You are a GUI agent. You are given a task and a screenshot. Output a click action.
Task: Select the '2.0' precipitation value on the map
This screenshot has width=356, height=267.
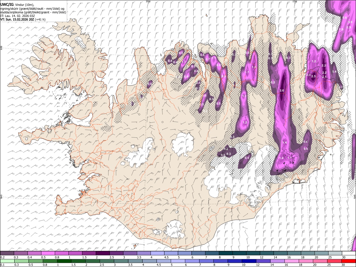(308, 75)
